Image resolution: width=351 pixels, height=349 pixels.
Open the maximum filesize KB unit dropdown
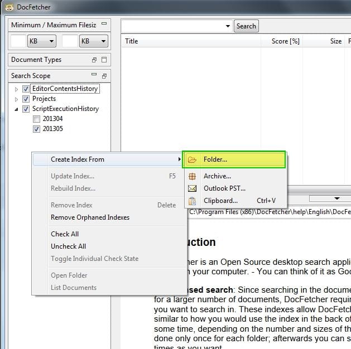coord(94,41)
